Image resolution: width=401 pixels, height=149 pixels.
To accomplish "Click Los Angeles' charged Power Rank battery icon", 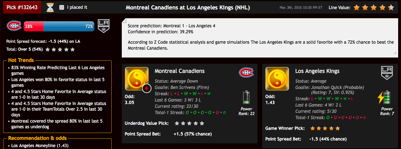I will pos(386,97).
